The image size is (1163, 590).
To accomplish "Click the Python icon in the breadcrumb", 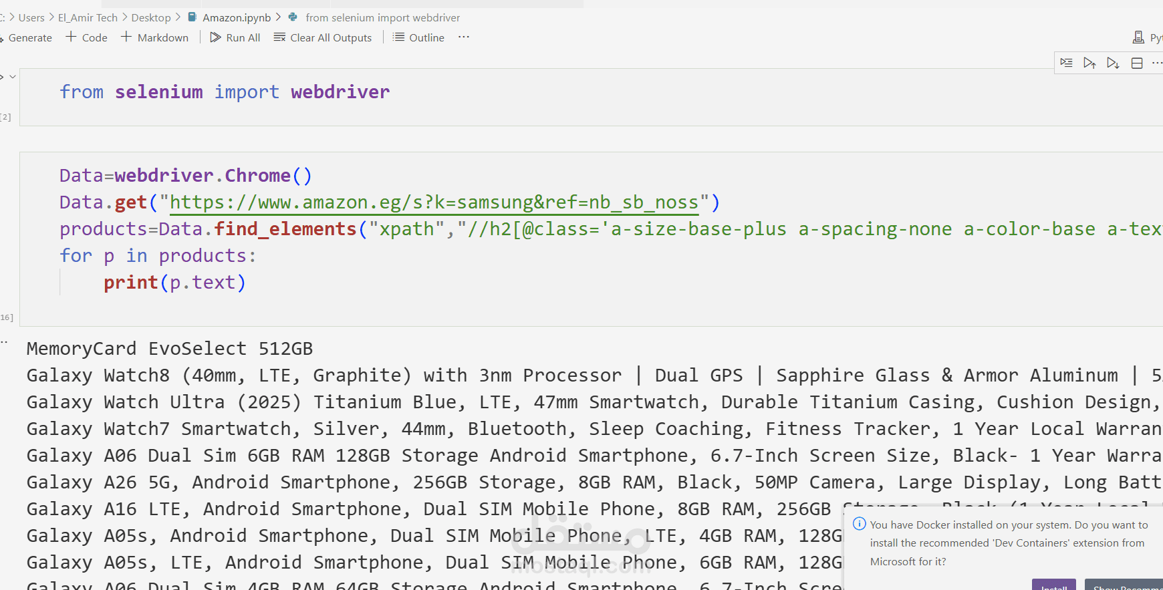I will (293, 17).
